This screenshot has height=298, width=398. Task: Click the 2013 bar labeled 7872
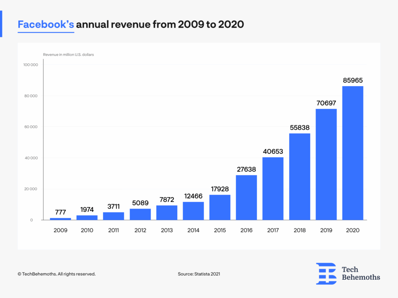pyautogui.click(x=167, y=213)
